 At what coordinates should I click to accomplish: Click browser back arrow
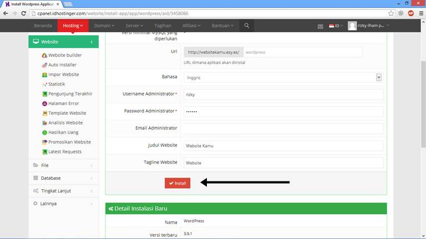[6, 13]
